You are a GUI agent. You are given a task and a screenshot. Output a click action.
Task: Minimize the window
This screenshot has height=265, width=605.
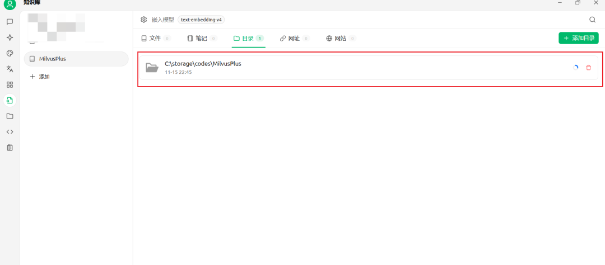tap(560, 3)
